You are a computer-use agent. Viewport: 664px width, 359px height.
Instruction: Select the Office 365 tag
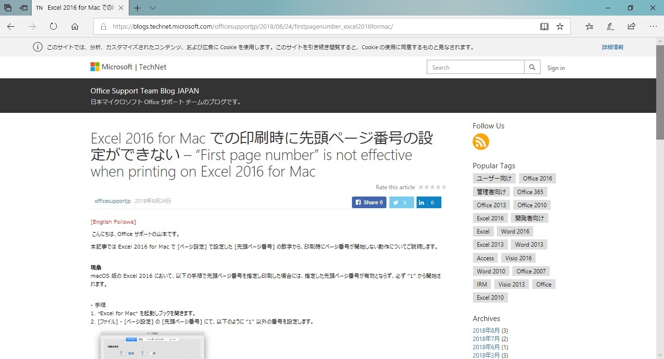pos(530,192)
